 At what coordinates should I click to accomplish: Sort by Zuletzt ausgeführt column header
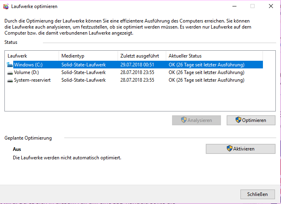(x=142, y=56)
